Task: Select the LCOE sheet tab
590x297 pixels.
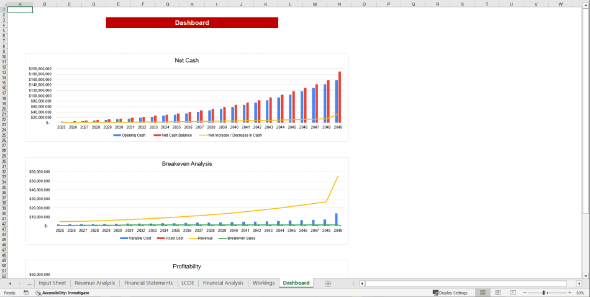Action: 187,283
